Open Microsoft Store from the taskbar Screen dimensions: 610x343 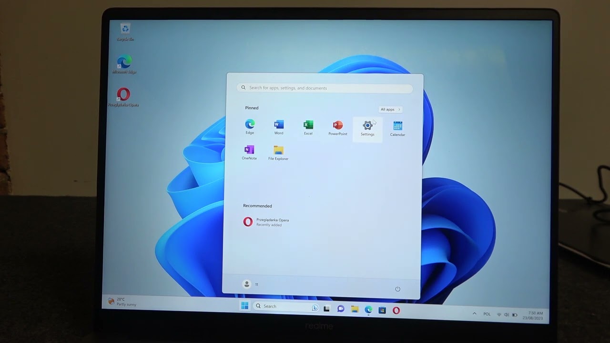382,310
